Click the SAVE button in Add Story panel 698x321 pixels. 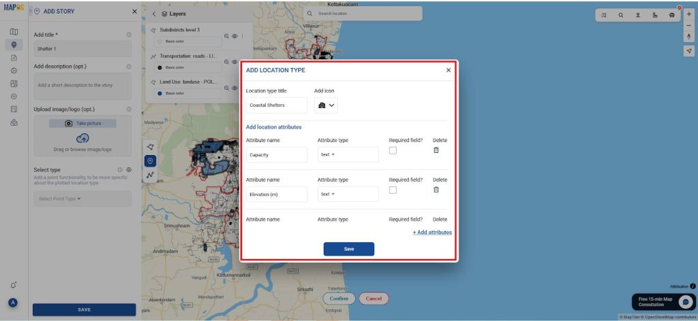(x=84, y=310)
